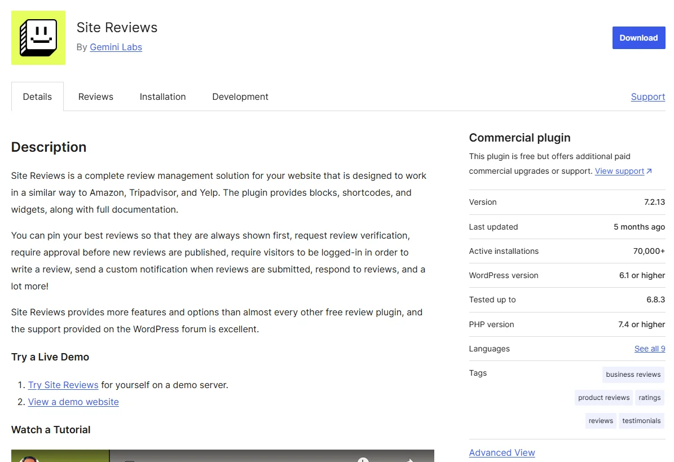Image resolution: width=674 pixels, height=462 pixels.
Task: Click the '5 months ago' last updated value
Action: coord(639,227)
